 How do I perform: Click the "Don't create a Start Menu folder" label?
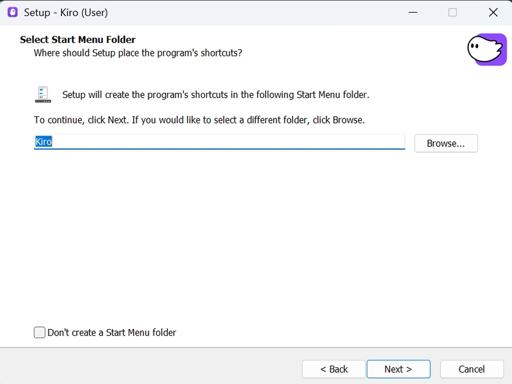(x=111, y=333)
